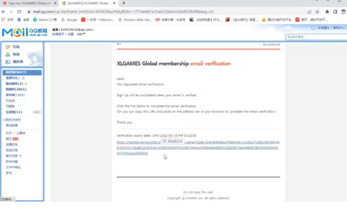Open the red Yidianzx bookmark
The image size is (347, 209).
point(97,20)
